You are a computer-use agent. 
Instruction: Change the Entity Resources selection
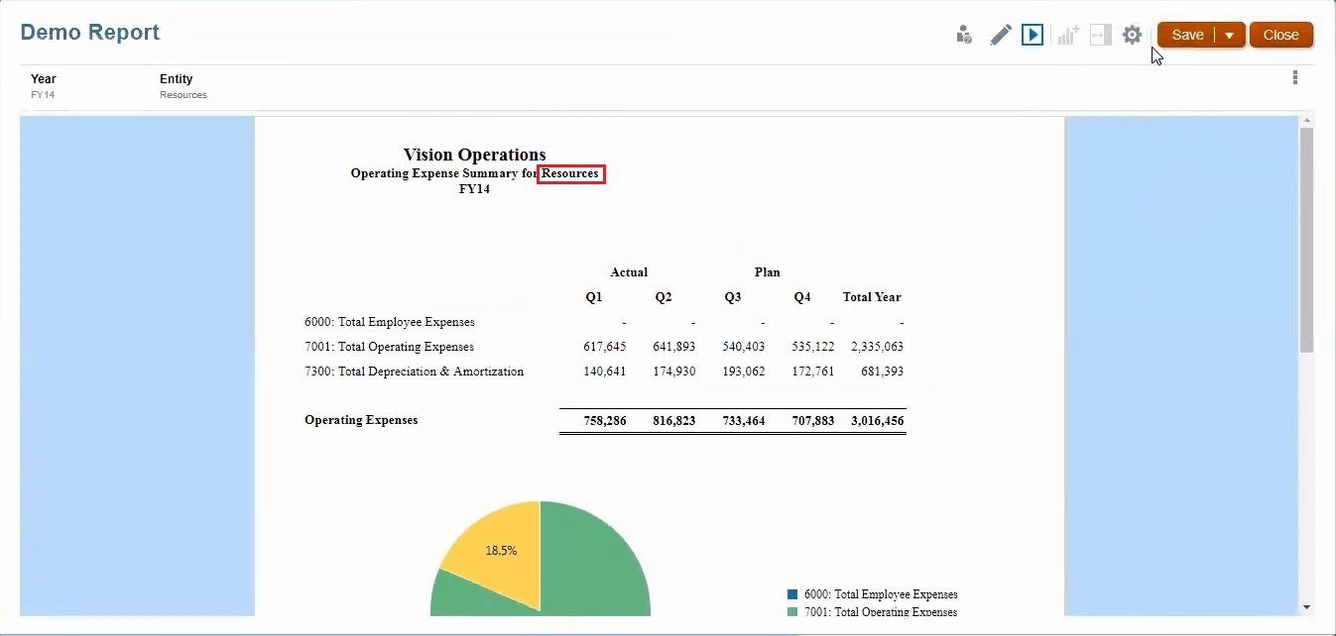coord(183,95)
